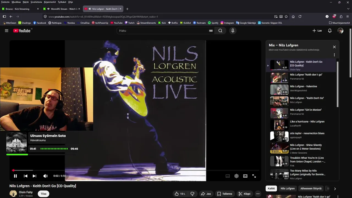Screen dimensions: 352x198
Task: Open the browser extensions puzzle icon
Action: tap(341, 16)
